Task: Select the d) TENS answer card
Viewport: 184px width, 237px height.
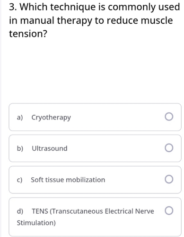Action: tap(95, 217)
